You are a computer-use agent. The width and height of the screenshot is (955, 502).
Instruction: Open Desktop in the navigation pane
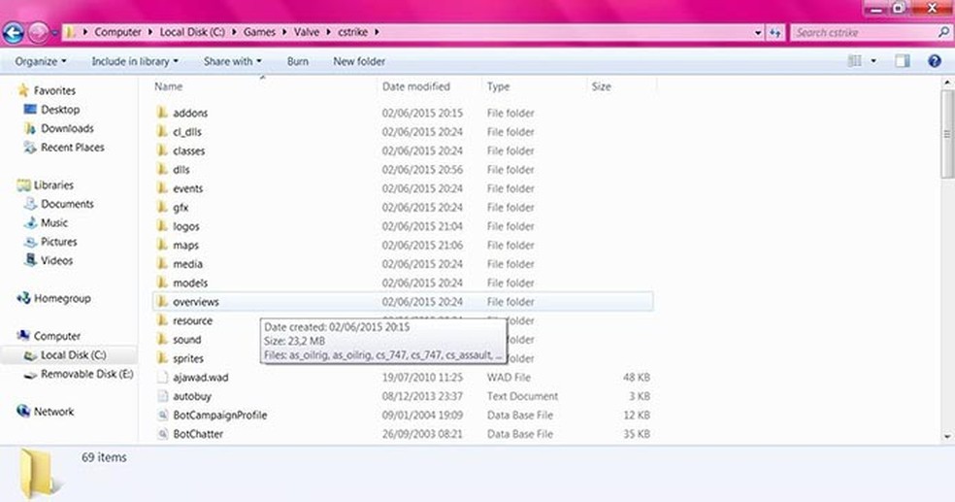click(60, 110)
